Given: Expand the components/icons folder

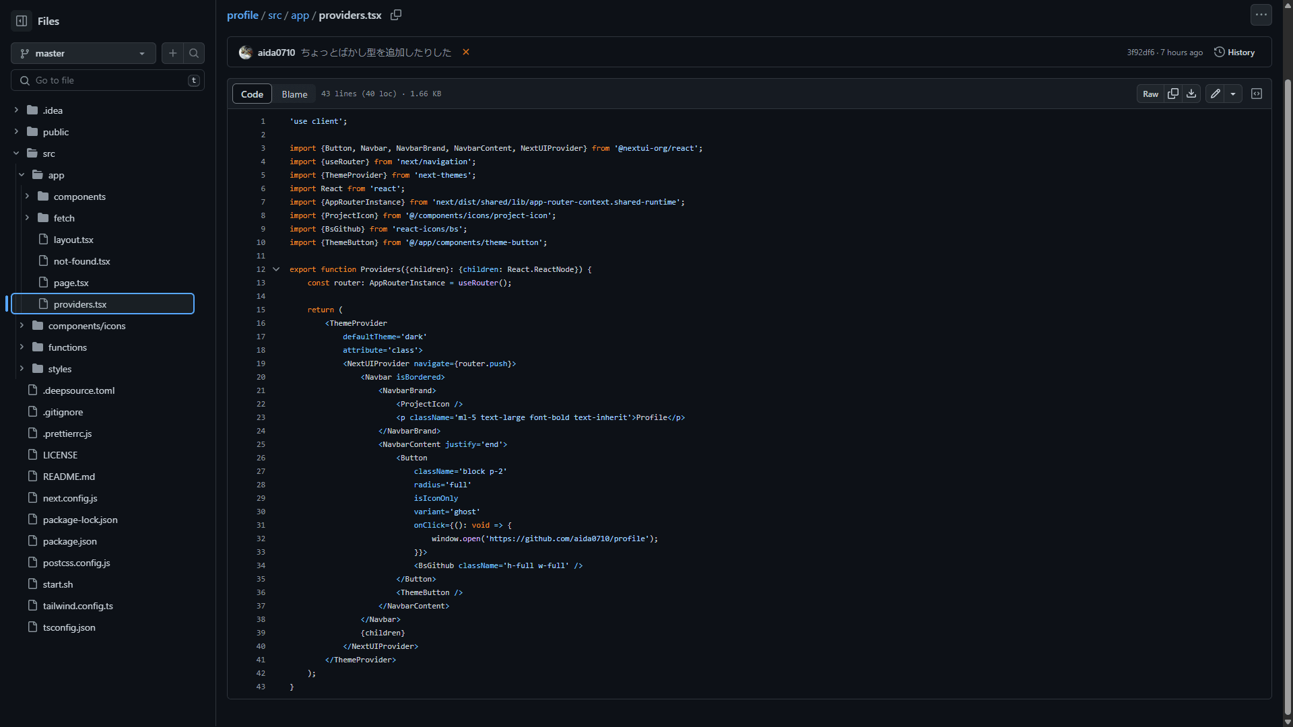Looking at the screenshot, I should (22, 325).
